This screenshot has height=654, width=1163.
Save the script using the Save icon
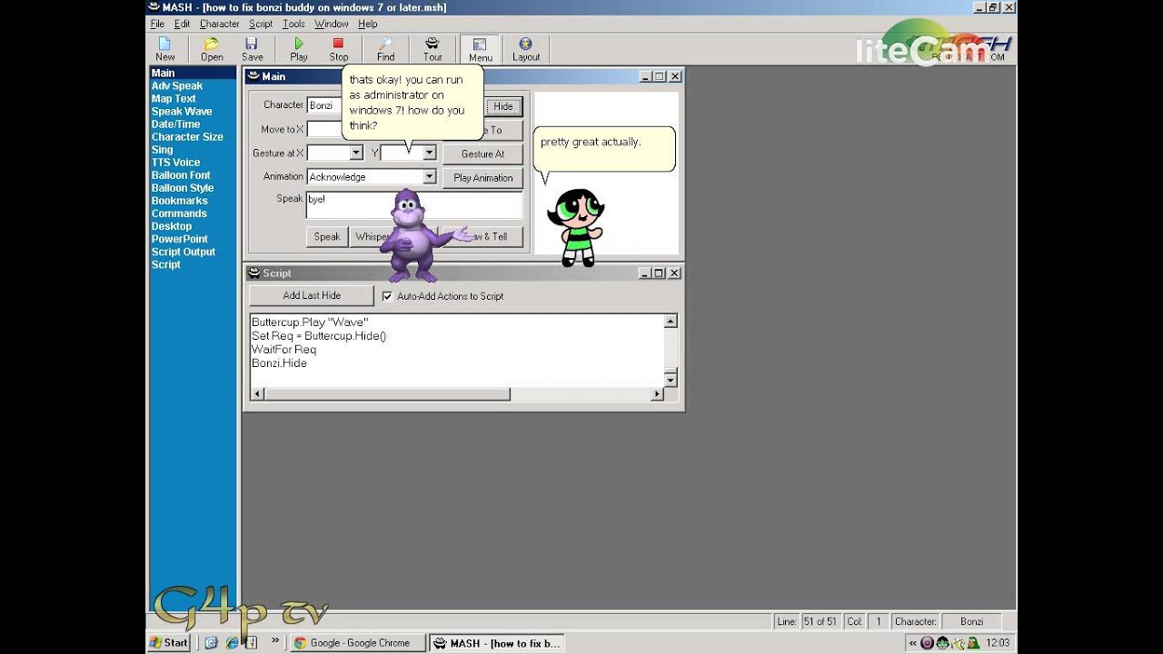coord(253,49)
